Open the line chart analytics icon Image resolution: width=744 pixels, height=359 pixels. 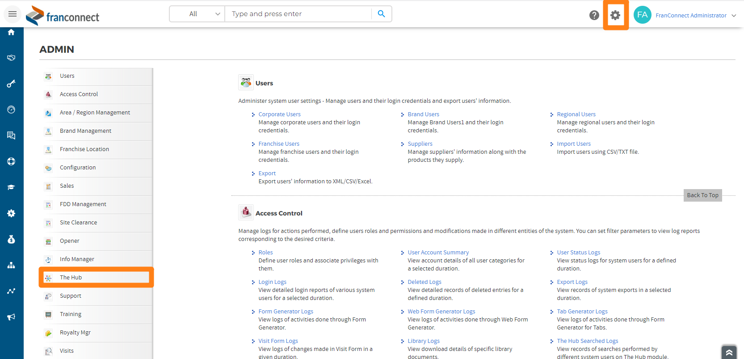point(11,291)
